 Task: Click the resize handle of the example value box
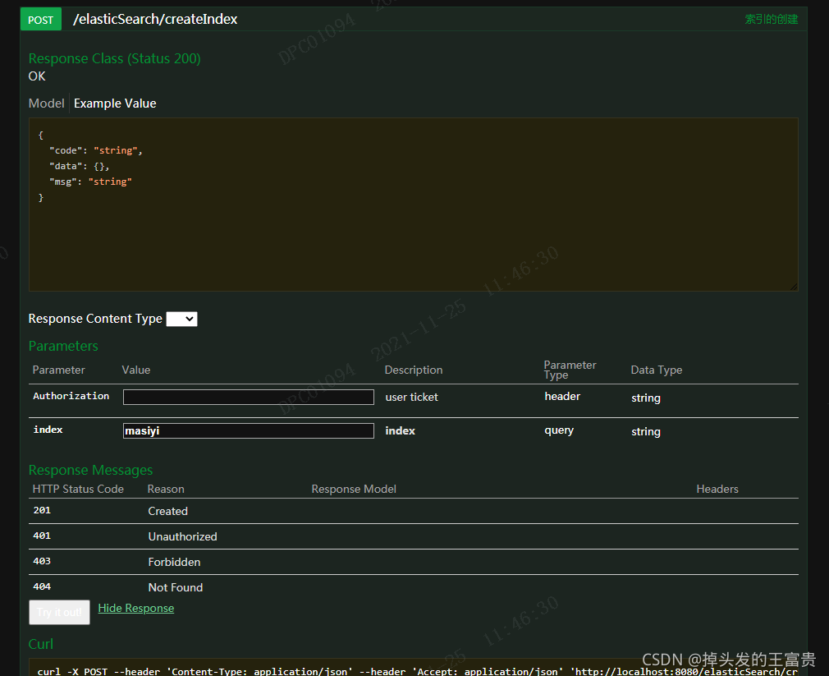(x=794, y=287)
